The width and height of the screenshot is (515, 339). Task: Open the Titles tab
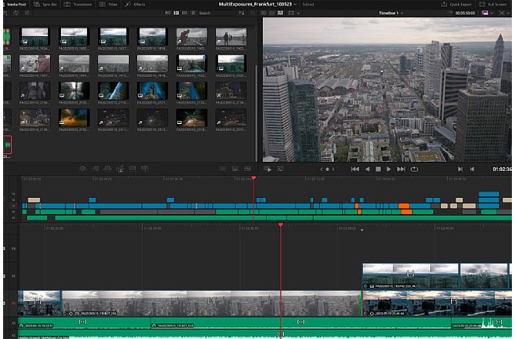109,5
